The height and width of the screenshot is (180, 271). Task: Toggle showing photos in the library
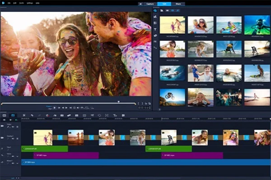[173, 10]
